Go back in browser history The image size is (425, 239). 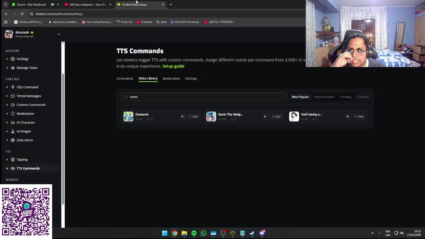coord(6,14)
